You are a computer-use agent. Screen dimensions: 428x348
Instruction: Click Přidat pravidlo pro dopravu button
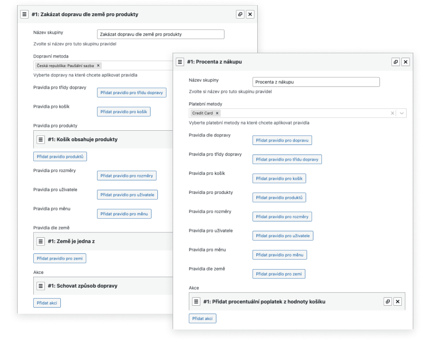(x=282, y=140)
